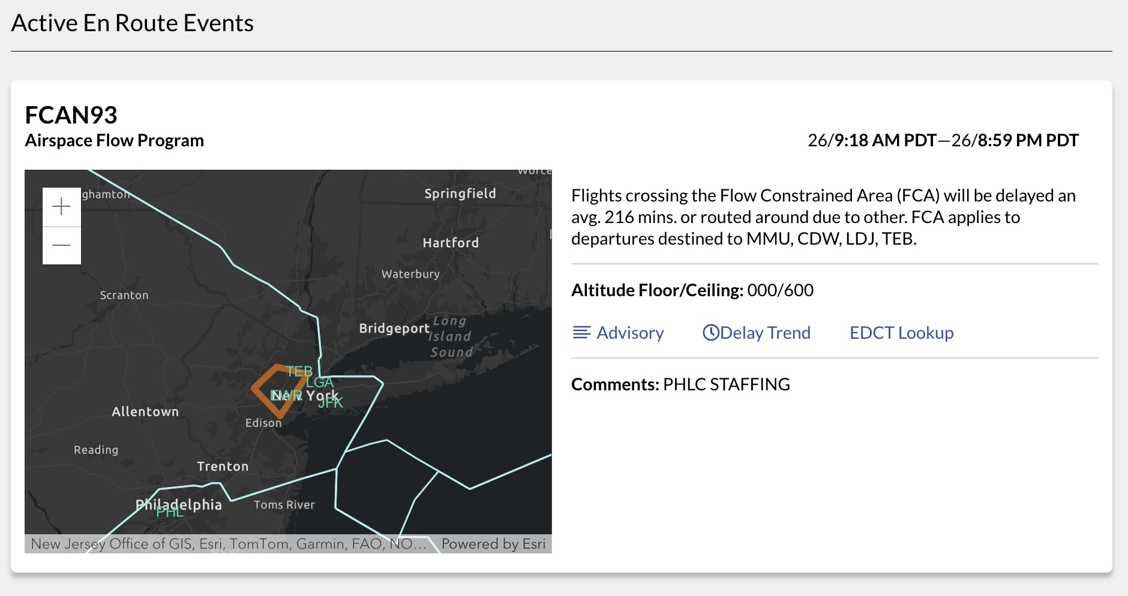Open the EDCT Lookup link
The image size is (1128, 596).
point(901,333)
